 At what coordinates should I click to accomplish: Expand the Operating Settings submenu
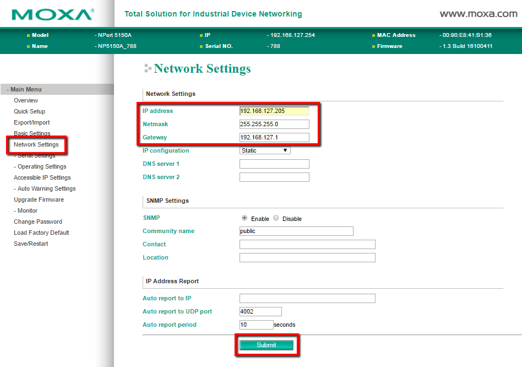click(x=41, y=166)
